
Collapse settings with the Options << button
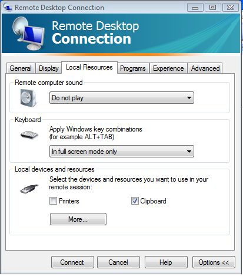[214, 262]
